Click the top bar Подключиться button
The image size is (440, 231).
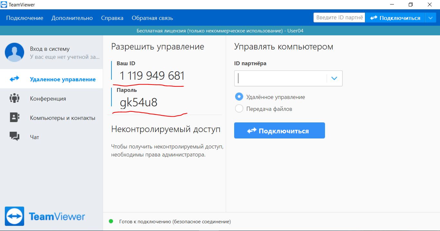tap(395, 18)
